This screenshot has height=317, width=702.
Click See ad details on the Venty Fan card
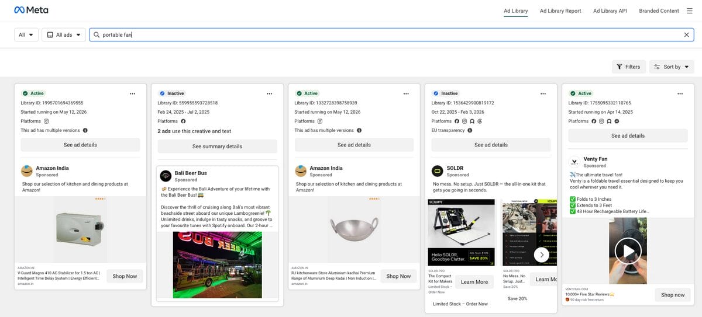pos(628,135)
